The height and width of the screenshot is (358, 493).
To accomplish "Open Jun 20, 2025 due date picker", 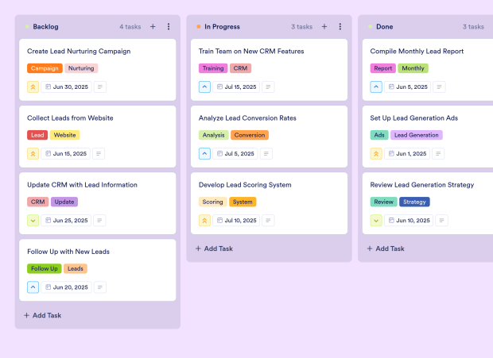I will 66,287.
